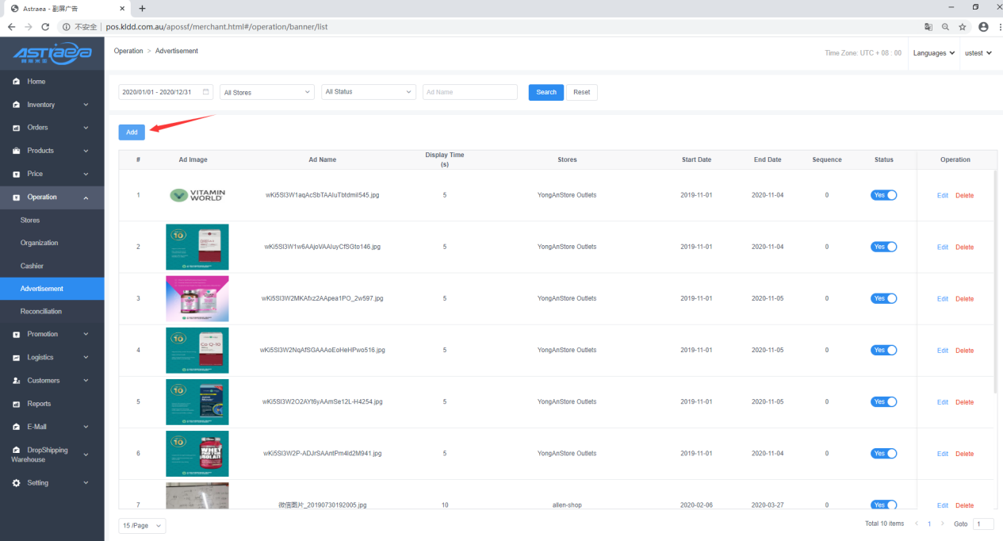Click the calendar icon in date range field

(206, 92)
